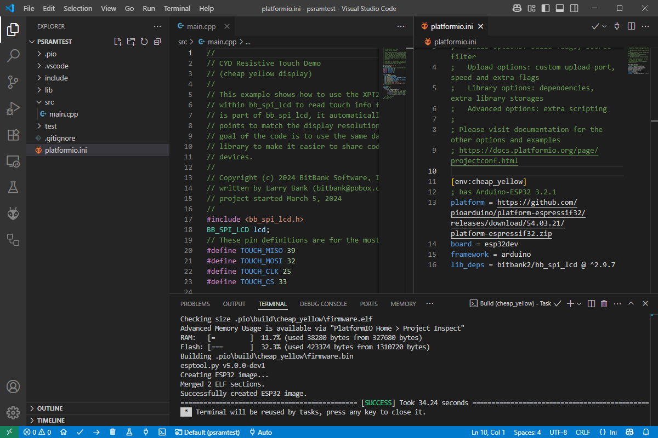Click Serial Monitor plug icon in status bar
658x438 pixels.
(146, 432)
